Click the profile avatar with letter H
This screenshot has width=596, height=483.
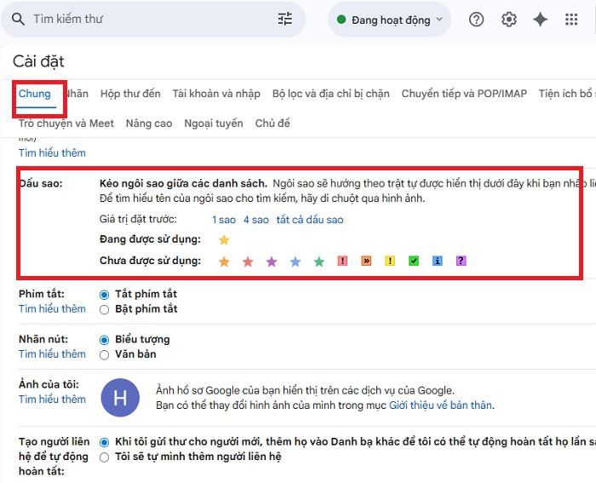pyautogui.click(x=120, y=398)
